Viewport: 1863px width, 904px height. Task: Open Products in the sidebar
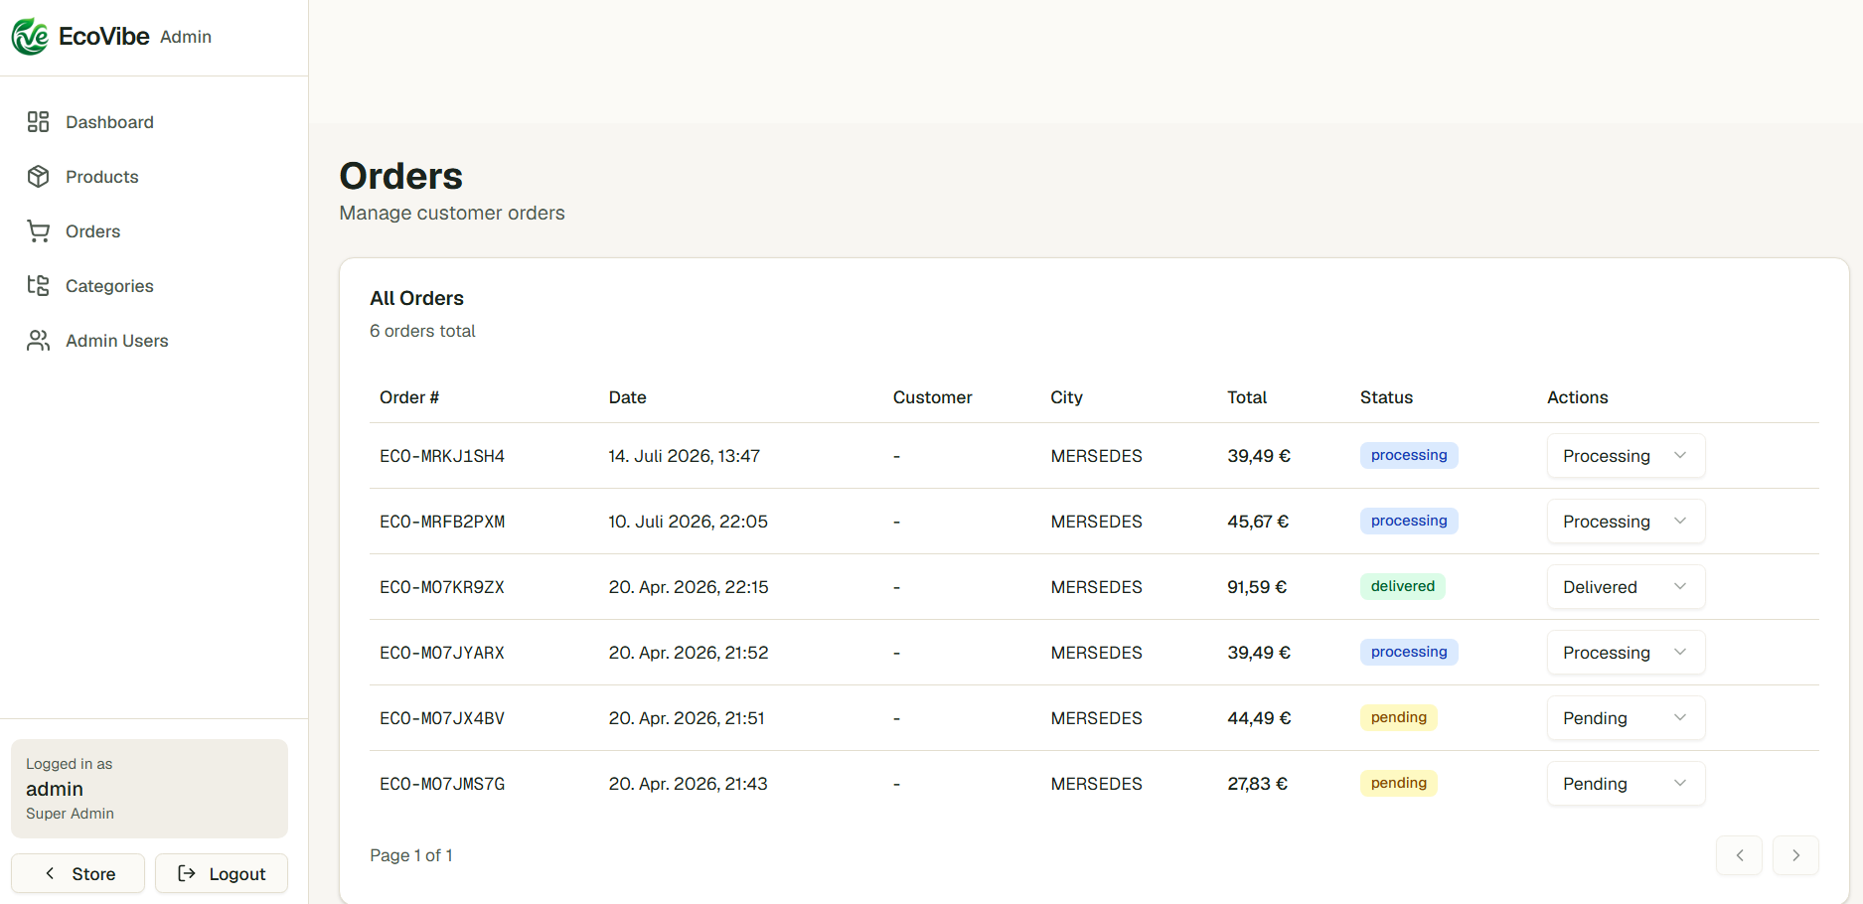[x=154, y=177]
